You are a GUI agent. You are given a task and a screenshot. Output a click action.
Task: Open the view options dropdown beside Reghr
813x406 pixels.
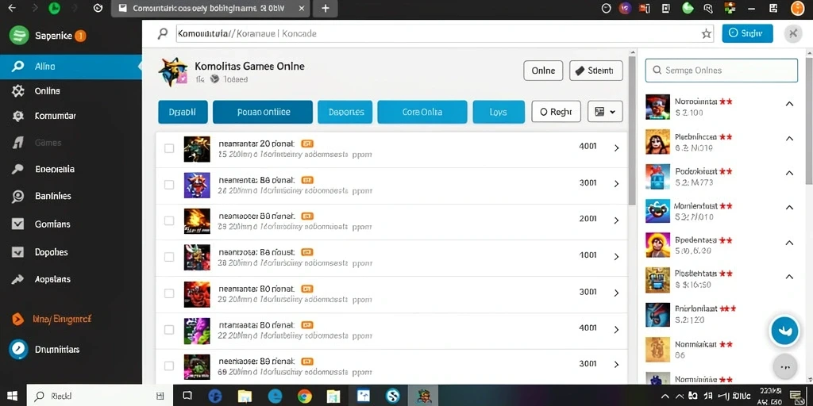605,111
